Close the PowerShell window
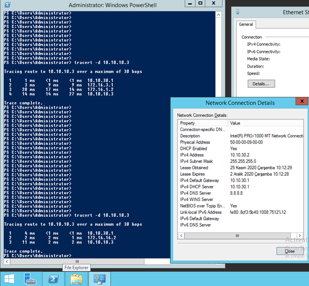This screenshot has width=309, height=286. (x=213, y=3)
